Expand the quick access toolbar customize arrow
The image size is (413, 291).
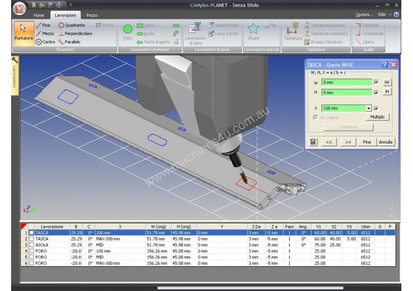point(70,5)
